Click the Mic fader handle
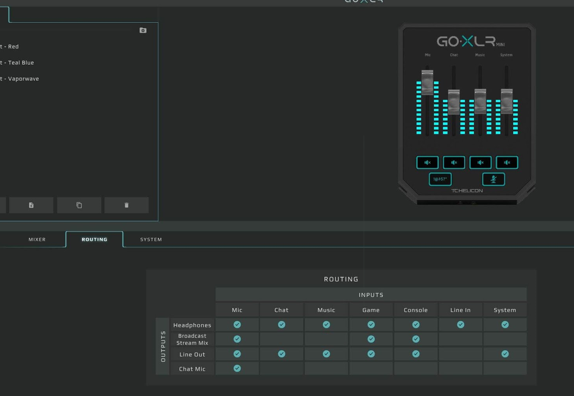 pyautogui.click(x=427, y=82)
